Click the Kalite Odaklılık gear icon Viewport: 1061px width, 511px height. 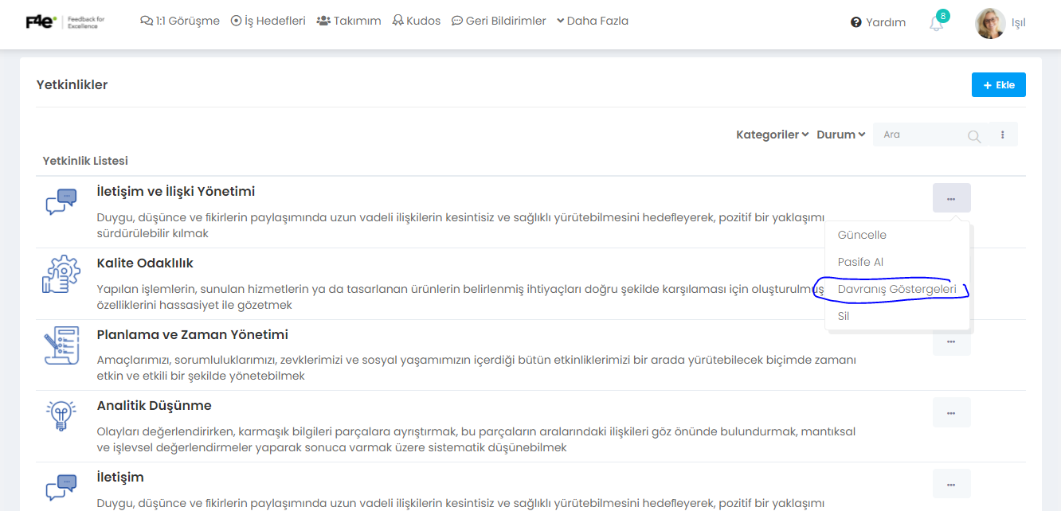[x=61, y=275]
